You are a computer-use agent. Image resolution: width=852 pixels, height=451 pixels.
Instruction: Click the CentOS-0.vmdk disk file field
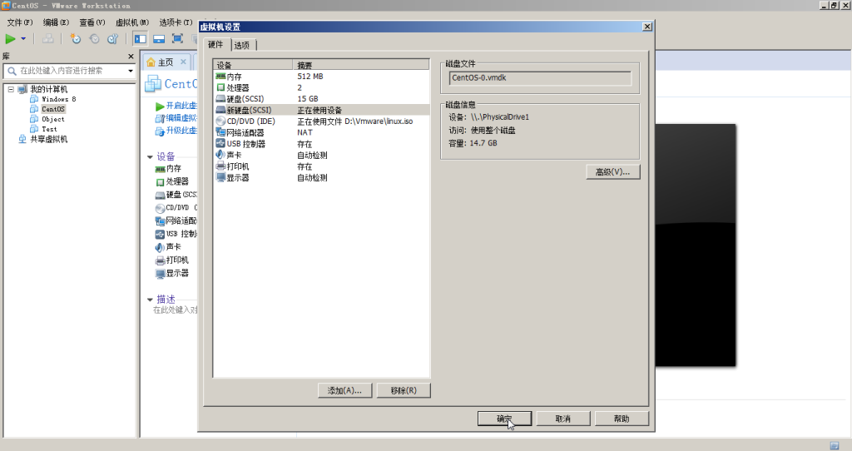click(x=541, y=78)
